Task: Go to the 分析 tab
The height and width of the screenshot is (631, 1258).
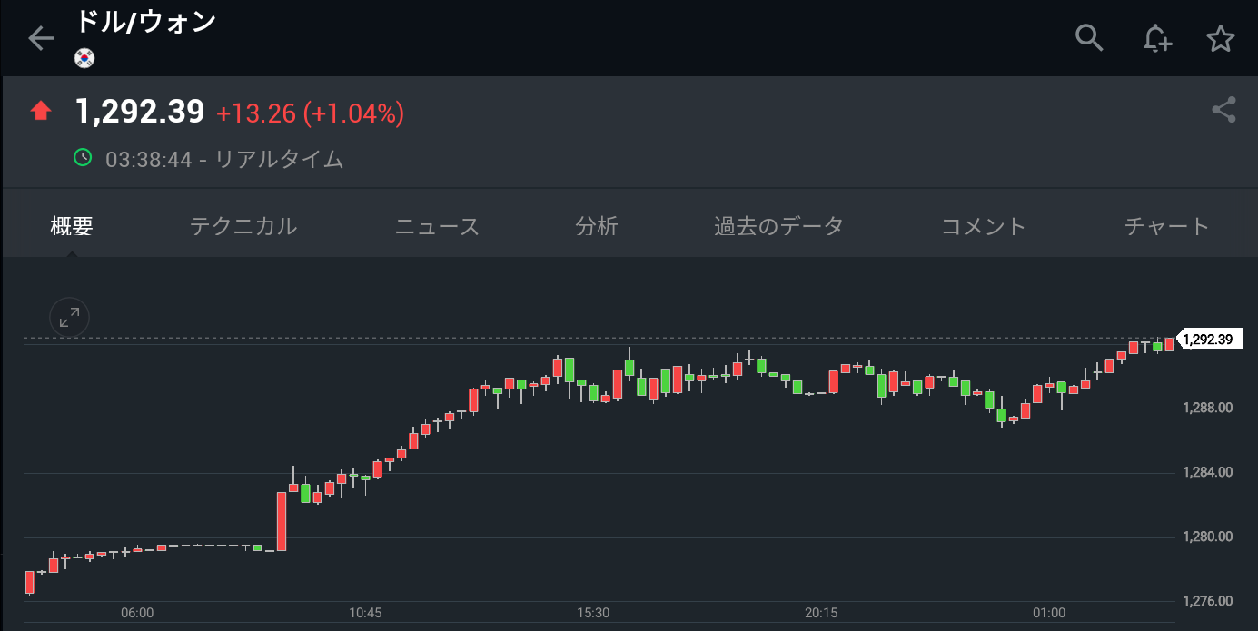Action: pyautogui.click(x=597, y=226)
